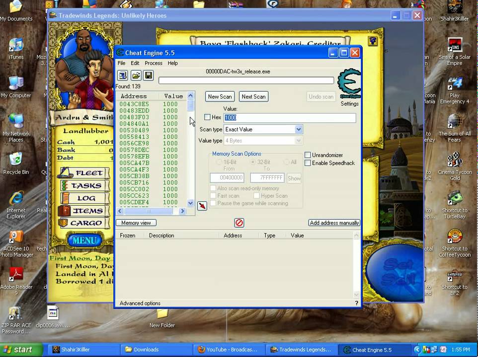The height and width of the screenshot is (357, 478).
Task: Open My Network Places desktop icon
Action: click(16, 128)
